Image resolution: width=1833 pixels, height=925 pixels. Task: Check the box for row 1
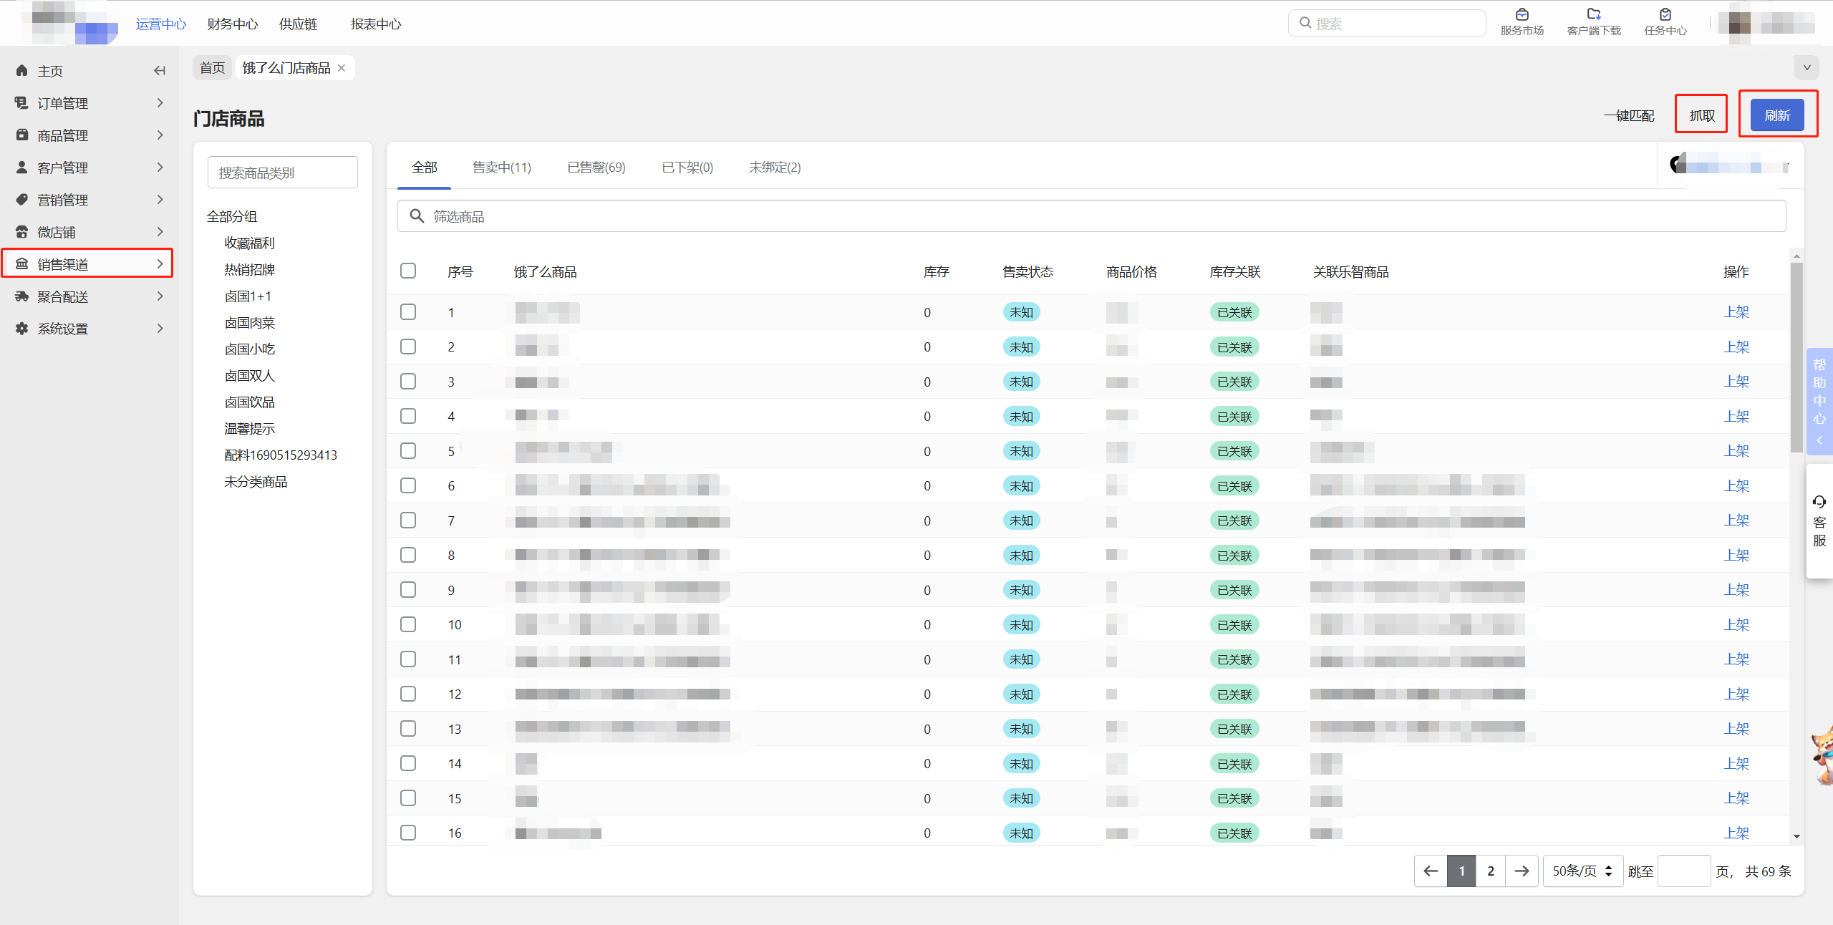click(x=408, y=312)
